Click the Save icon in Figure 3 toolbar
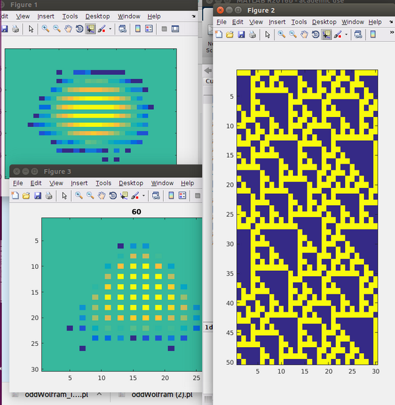 point(38,195)
